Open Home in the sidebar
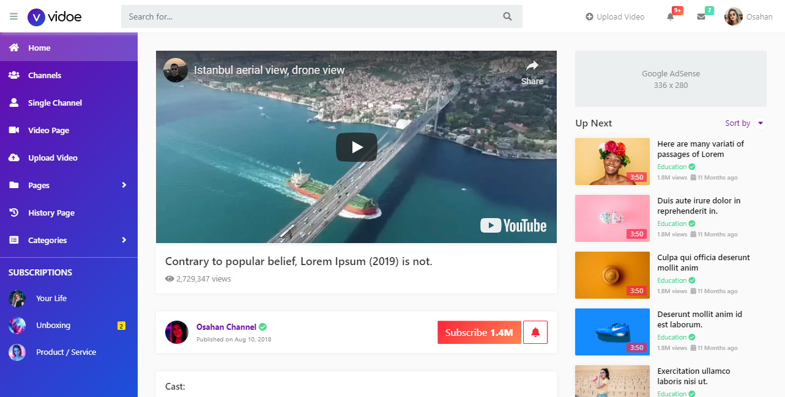785x397 pixels. click(x=69, y=48)
